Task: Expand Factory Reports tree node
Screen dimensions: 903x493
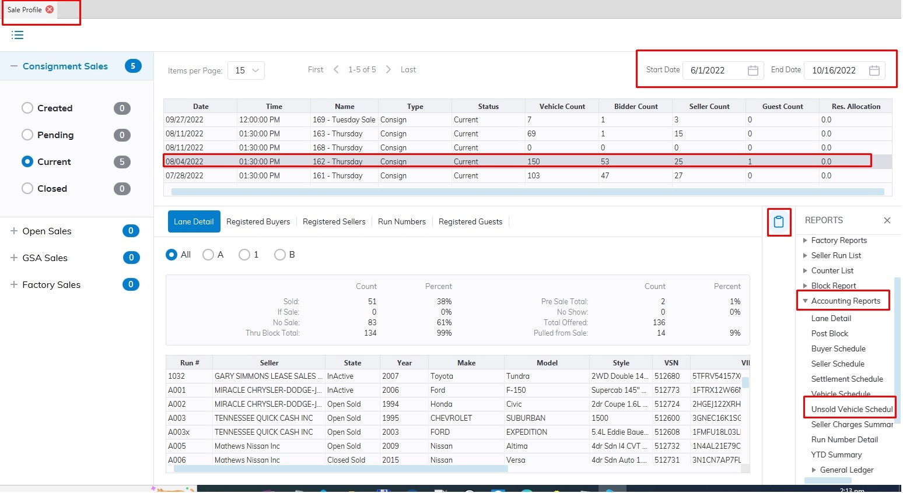Action: click(805, 241)
